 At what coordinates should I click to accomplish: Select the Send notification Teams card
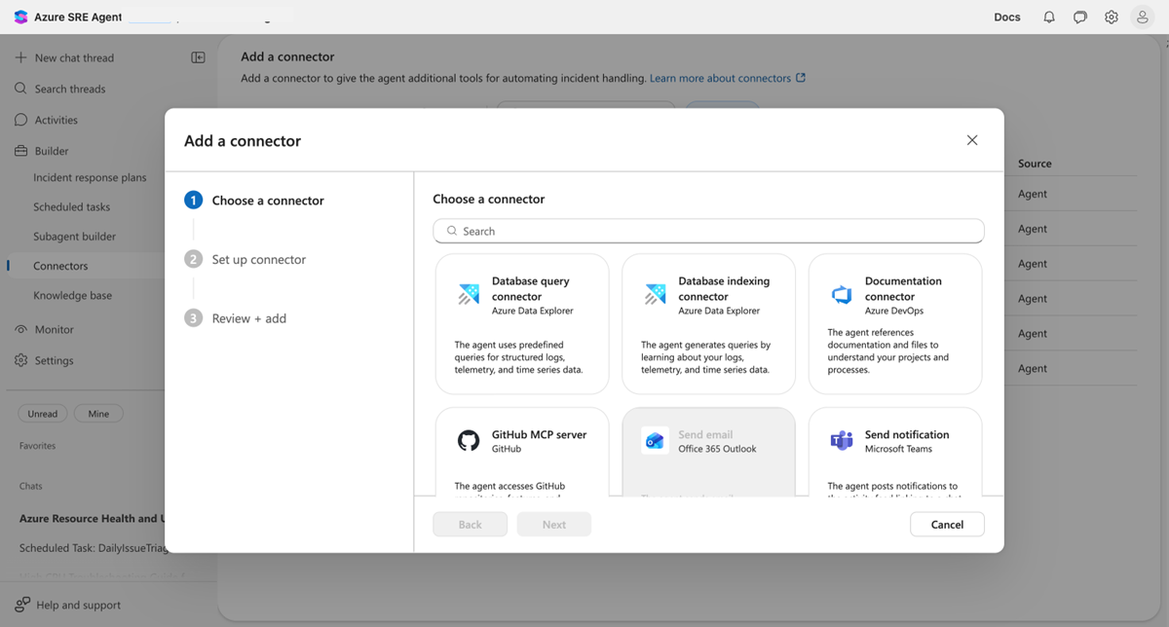click(x=895, y=452)
